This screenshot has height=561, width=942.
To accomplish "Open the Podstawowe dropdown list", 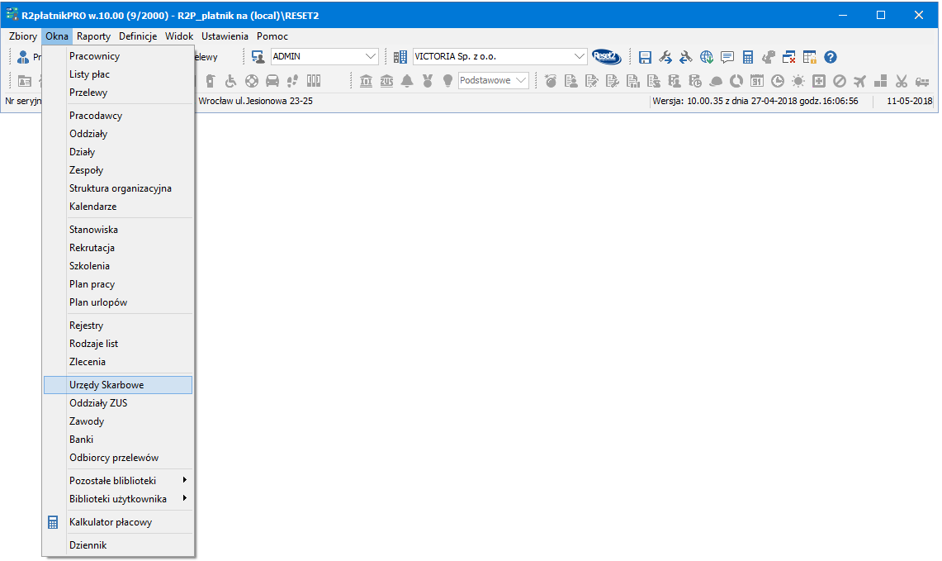I will point(521,80).
